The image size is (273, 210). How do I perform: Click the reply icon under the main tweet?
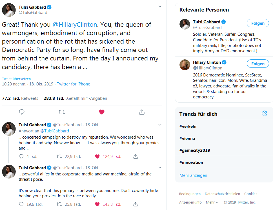[x=22, y=112]
